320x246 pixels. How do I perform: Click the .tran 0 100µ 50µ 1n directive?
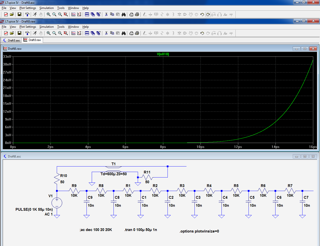(140, 230)
